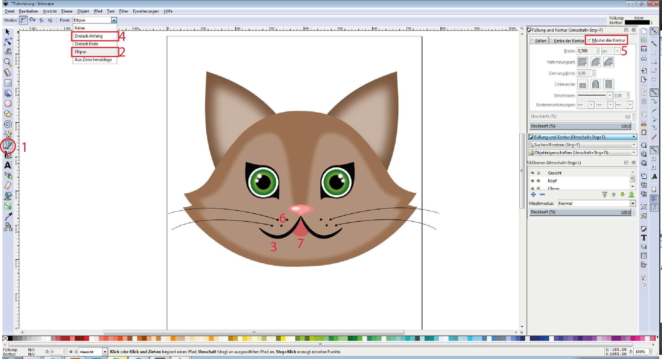Select the bevel join Verbindungsart button

[x=608, y=62]
